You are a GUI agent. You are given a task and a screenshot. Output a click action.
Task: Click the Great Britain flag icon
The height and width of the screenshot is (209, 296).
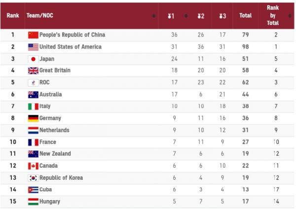pyautogui.click(x=33, y=71)
